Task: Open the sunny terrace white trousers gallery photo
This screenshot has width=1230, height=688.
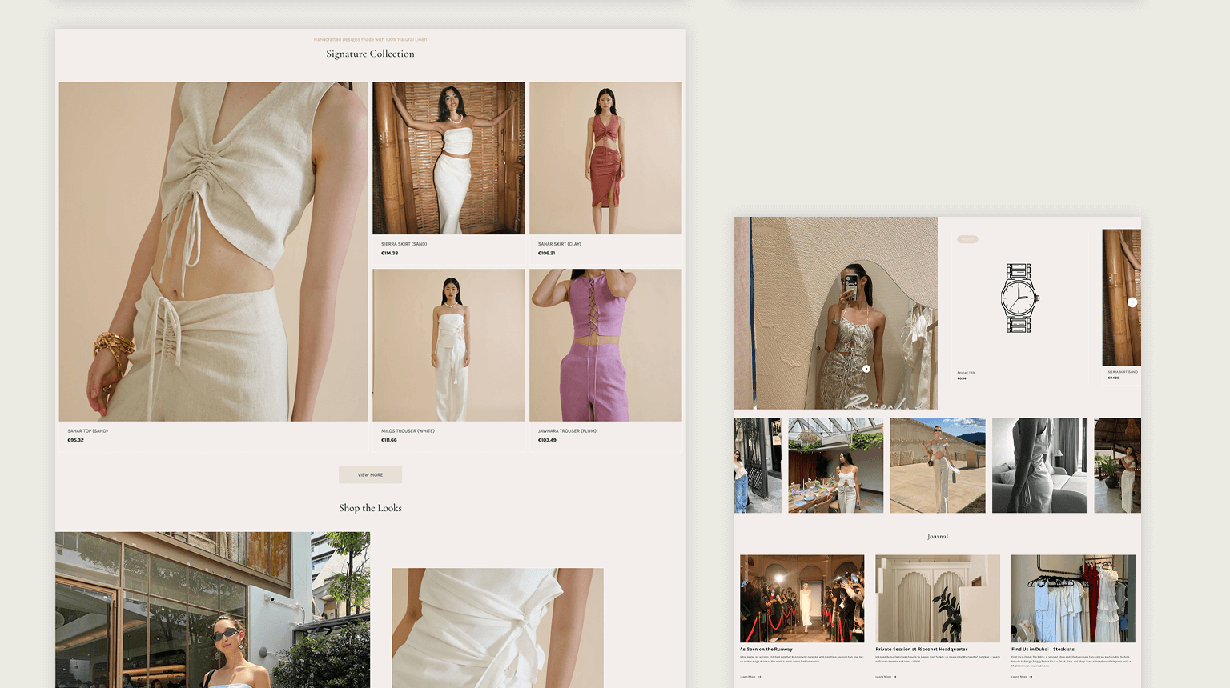Action: pyautogui.click(x=938, y=466)
